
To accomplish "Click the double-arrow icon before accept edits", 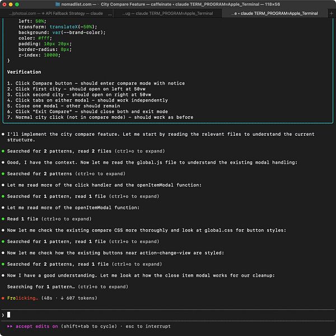I will click(x=10, y=326).
